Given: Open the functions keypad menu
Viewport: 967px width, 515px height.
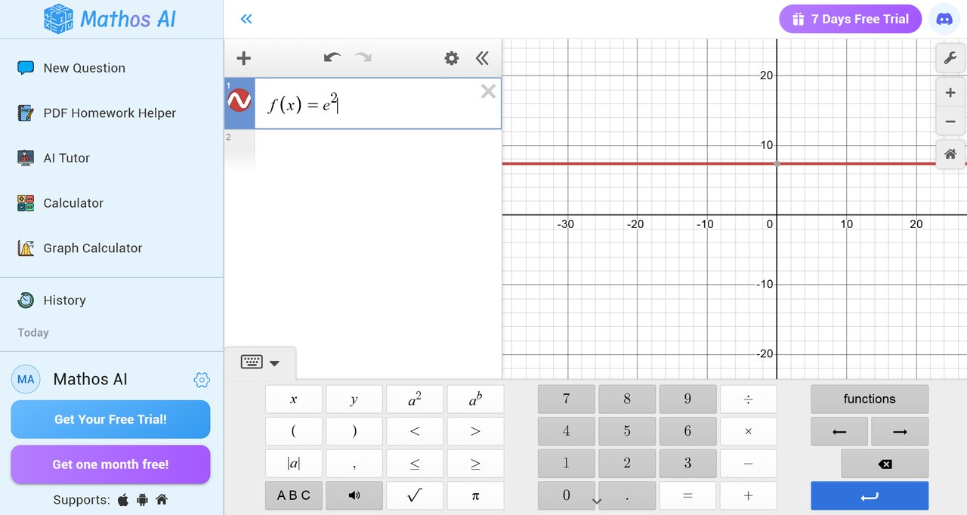Looking at the screenshot, I should [869, 399].
